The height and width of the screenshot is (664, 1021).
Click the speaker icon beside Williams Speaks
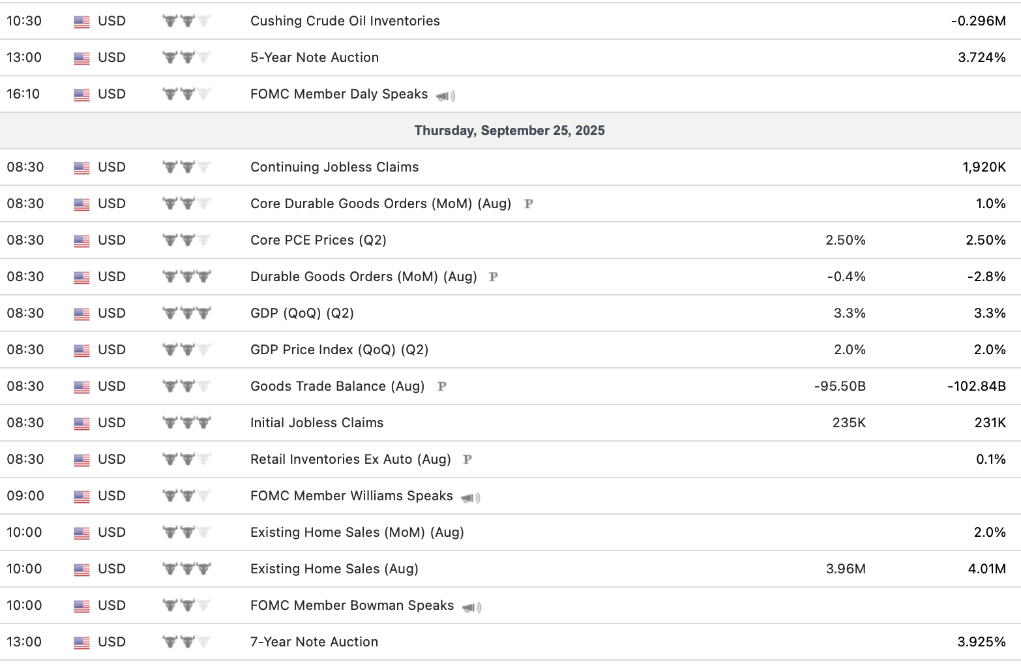(470, 498)
